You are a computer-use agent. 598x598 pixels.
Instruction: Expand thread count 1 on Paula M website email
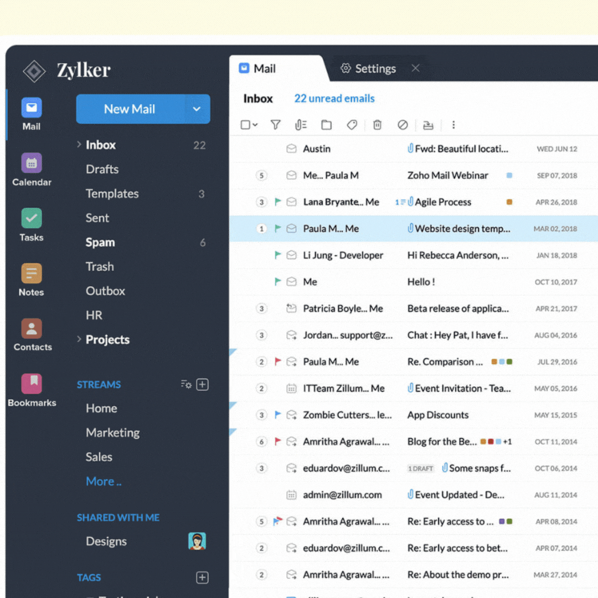click(261, 229)
